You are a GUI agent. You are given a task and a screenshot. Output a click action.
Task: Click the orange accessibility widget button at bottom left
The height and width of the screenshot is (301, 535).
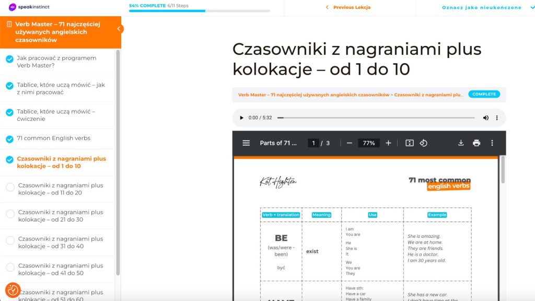13,291
